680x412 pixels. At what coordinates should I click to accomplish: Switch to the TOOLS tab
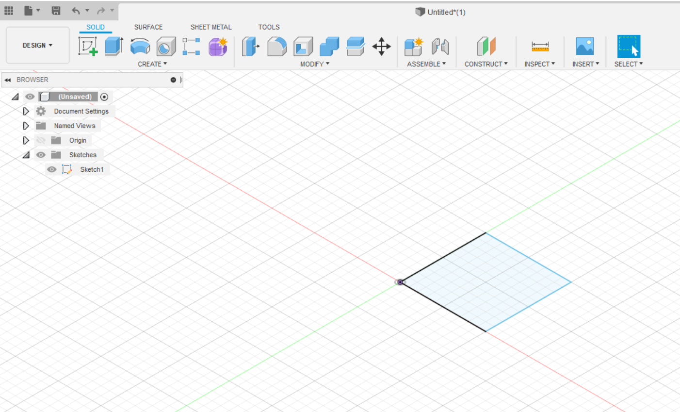coord(269,27)
